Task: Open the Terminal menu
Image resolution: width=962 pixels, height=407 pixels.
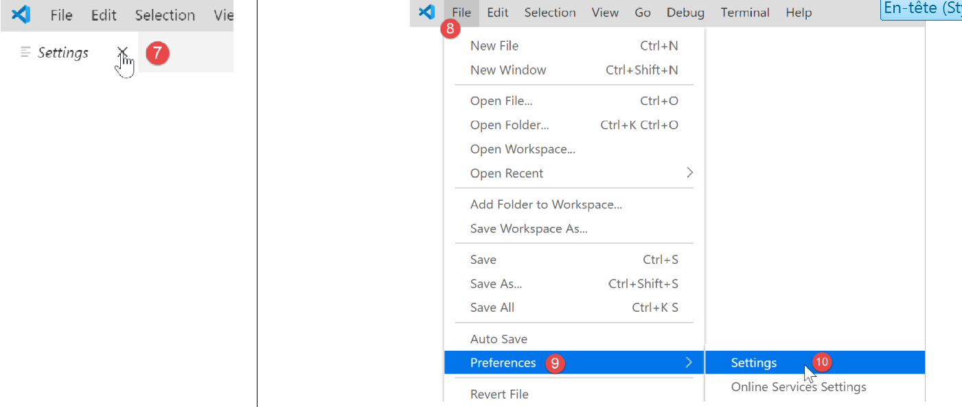Action: click(x=745, y=12)
